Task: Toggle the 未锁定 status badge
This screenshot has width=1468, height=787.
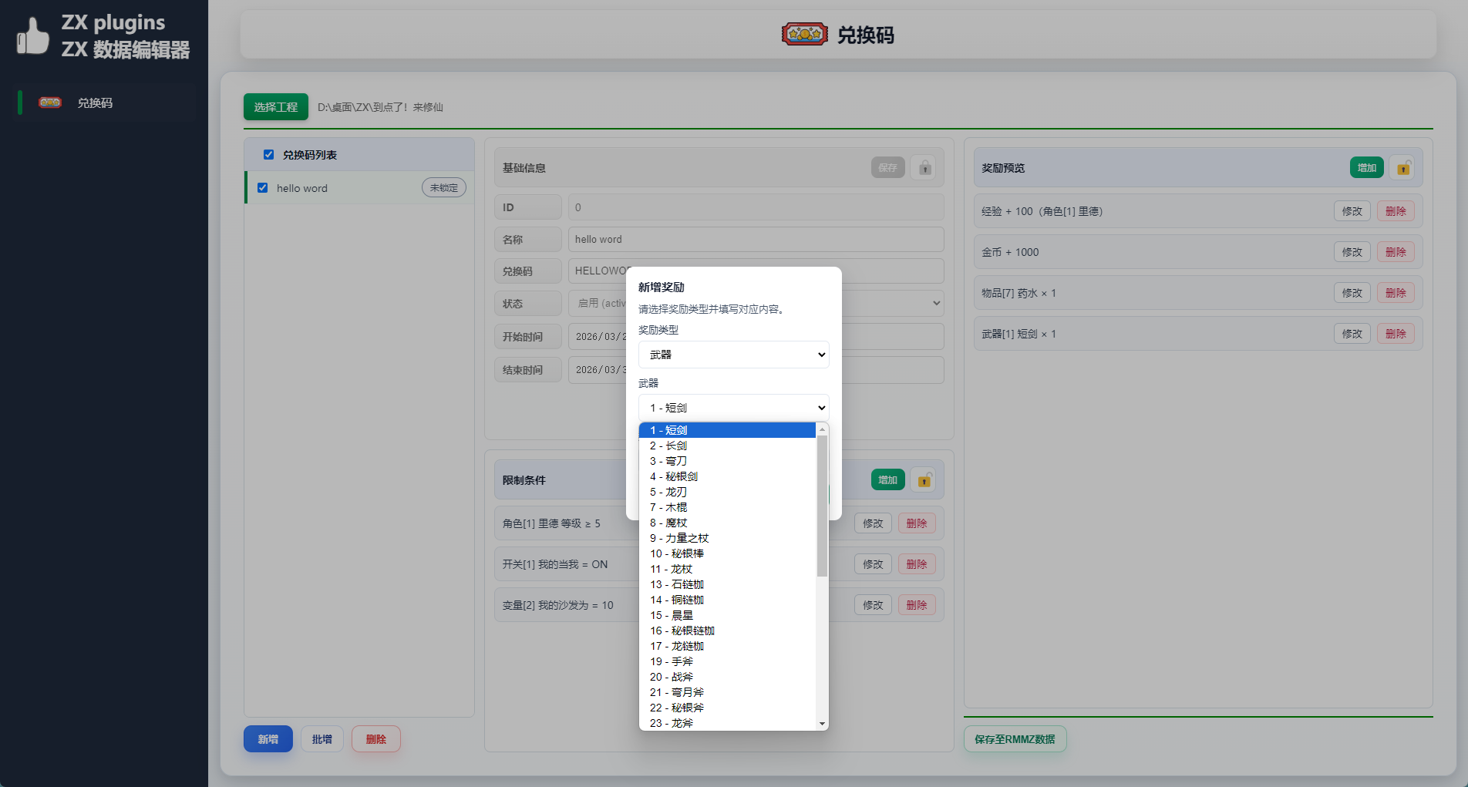Action: click(x=443, y=188)
